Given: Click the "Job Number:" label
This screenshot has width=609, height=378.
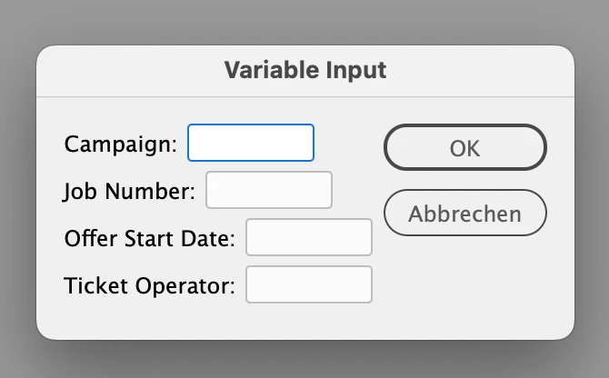Looking at the screenshot, I should 130,192.
